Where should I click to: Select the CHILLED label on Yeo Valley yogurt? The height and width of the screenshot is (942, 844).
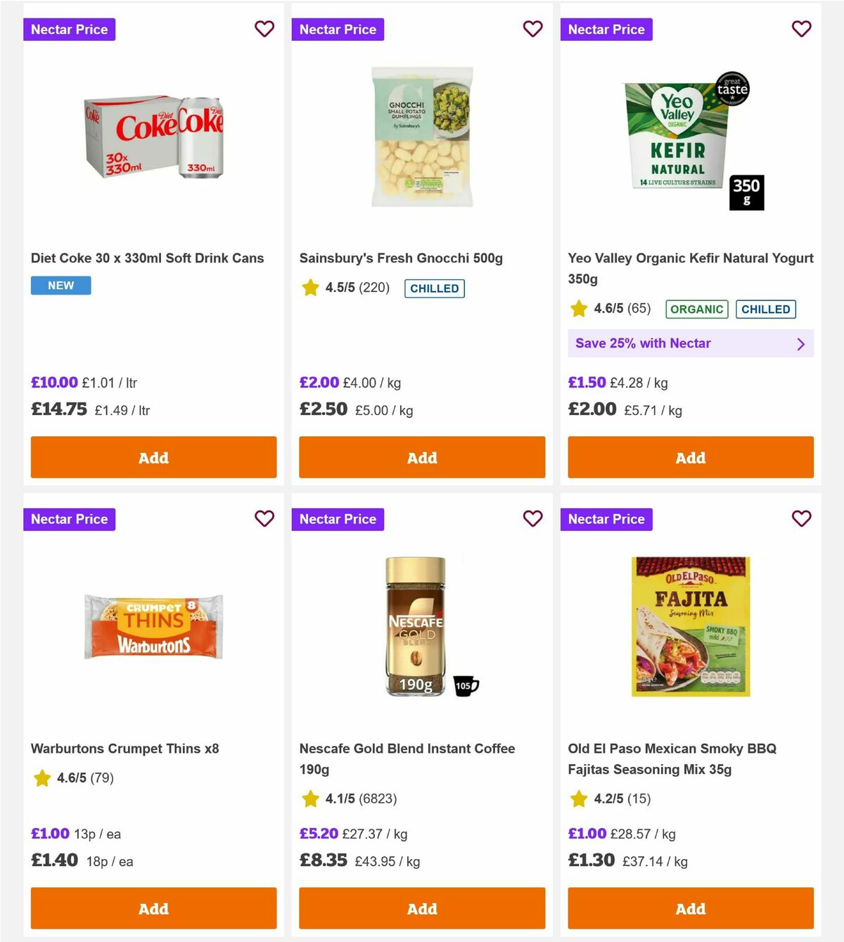tap(765, 309)
